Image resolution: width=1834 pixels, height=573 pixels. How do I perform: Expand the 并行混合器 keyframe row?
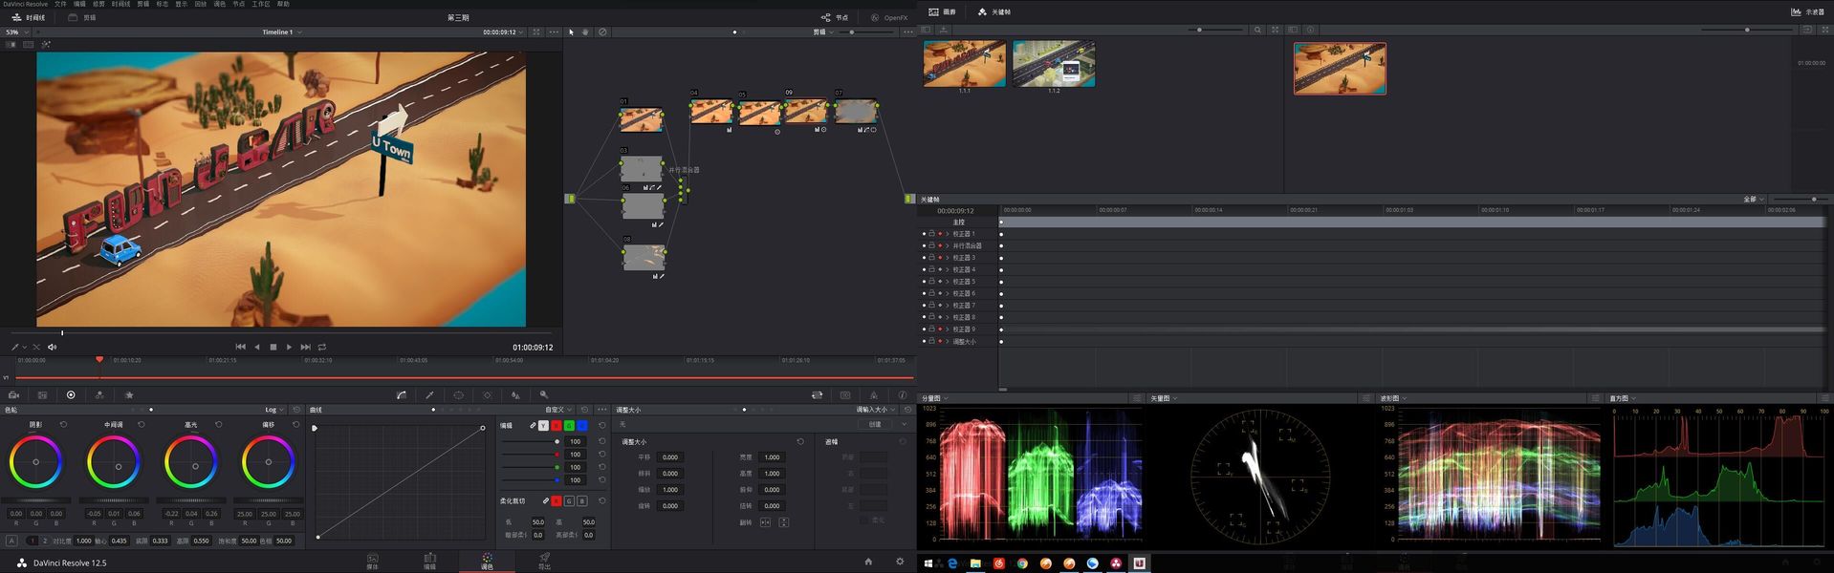tap(948, 245)
